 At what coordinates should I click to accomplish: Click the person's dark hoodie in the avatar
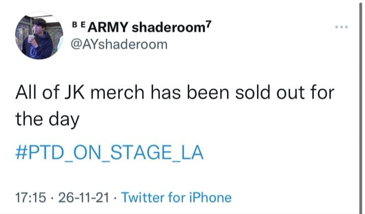tap(39, 48)
